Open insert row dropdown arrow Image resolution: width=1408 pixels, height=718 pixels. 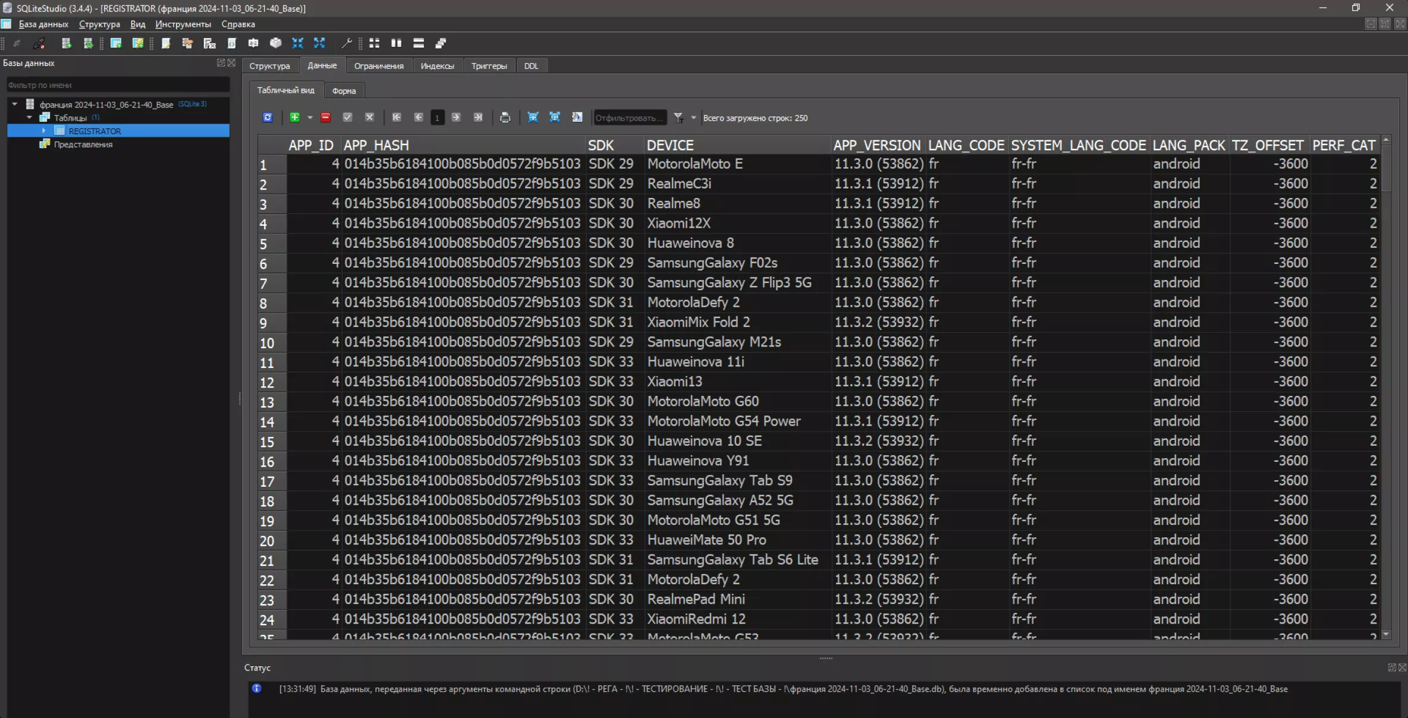point(310,118)
